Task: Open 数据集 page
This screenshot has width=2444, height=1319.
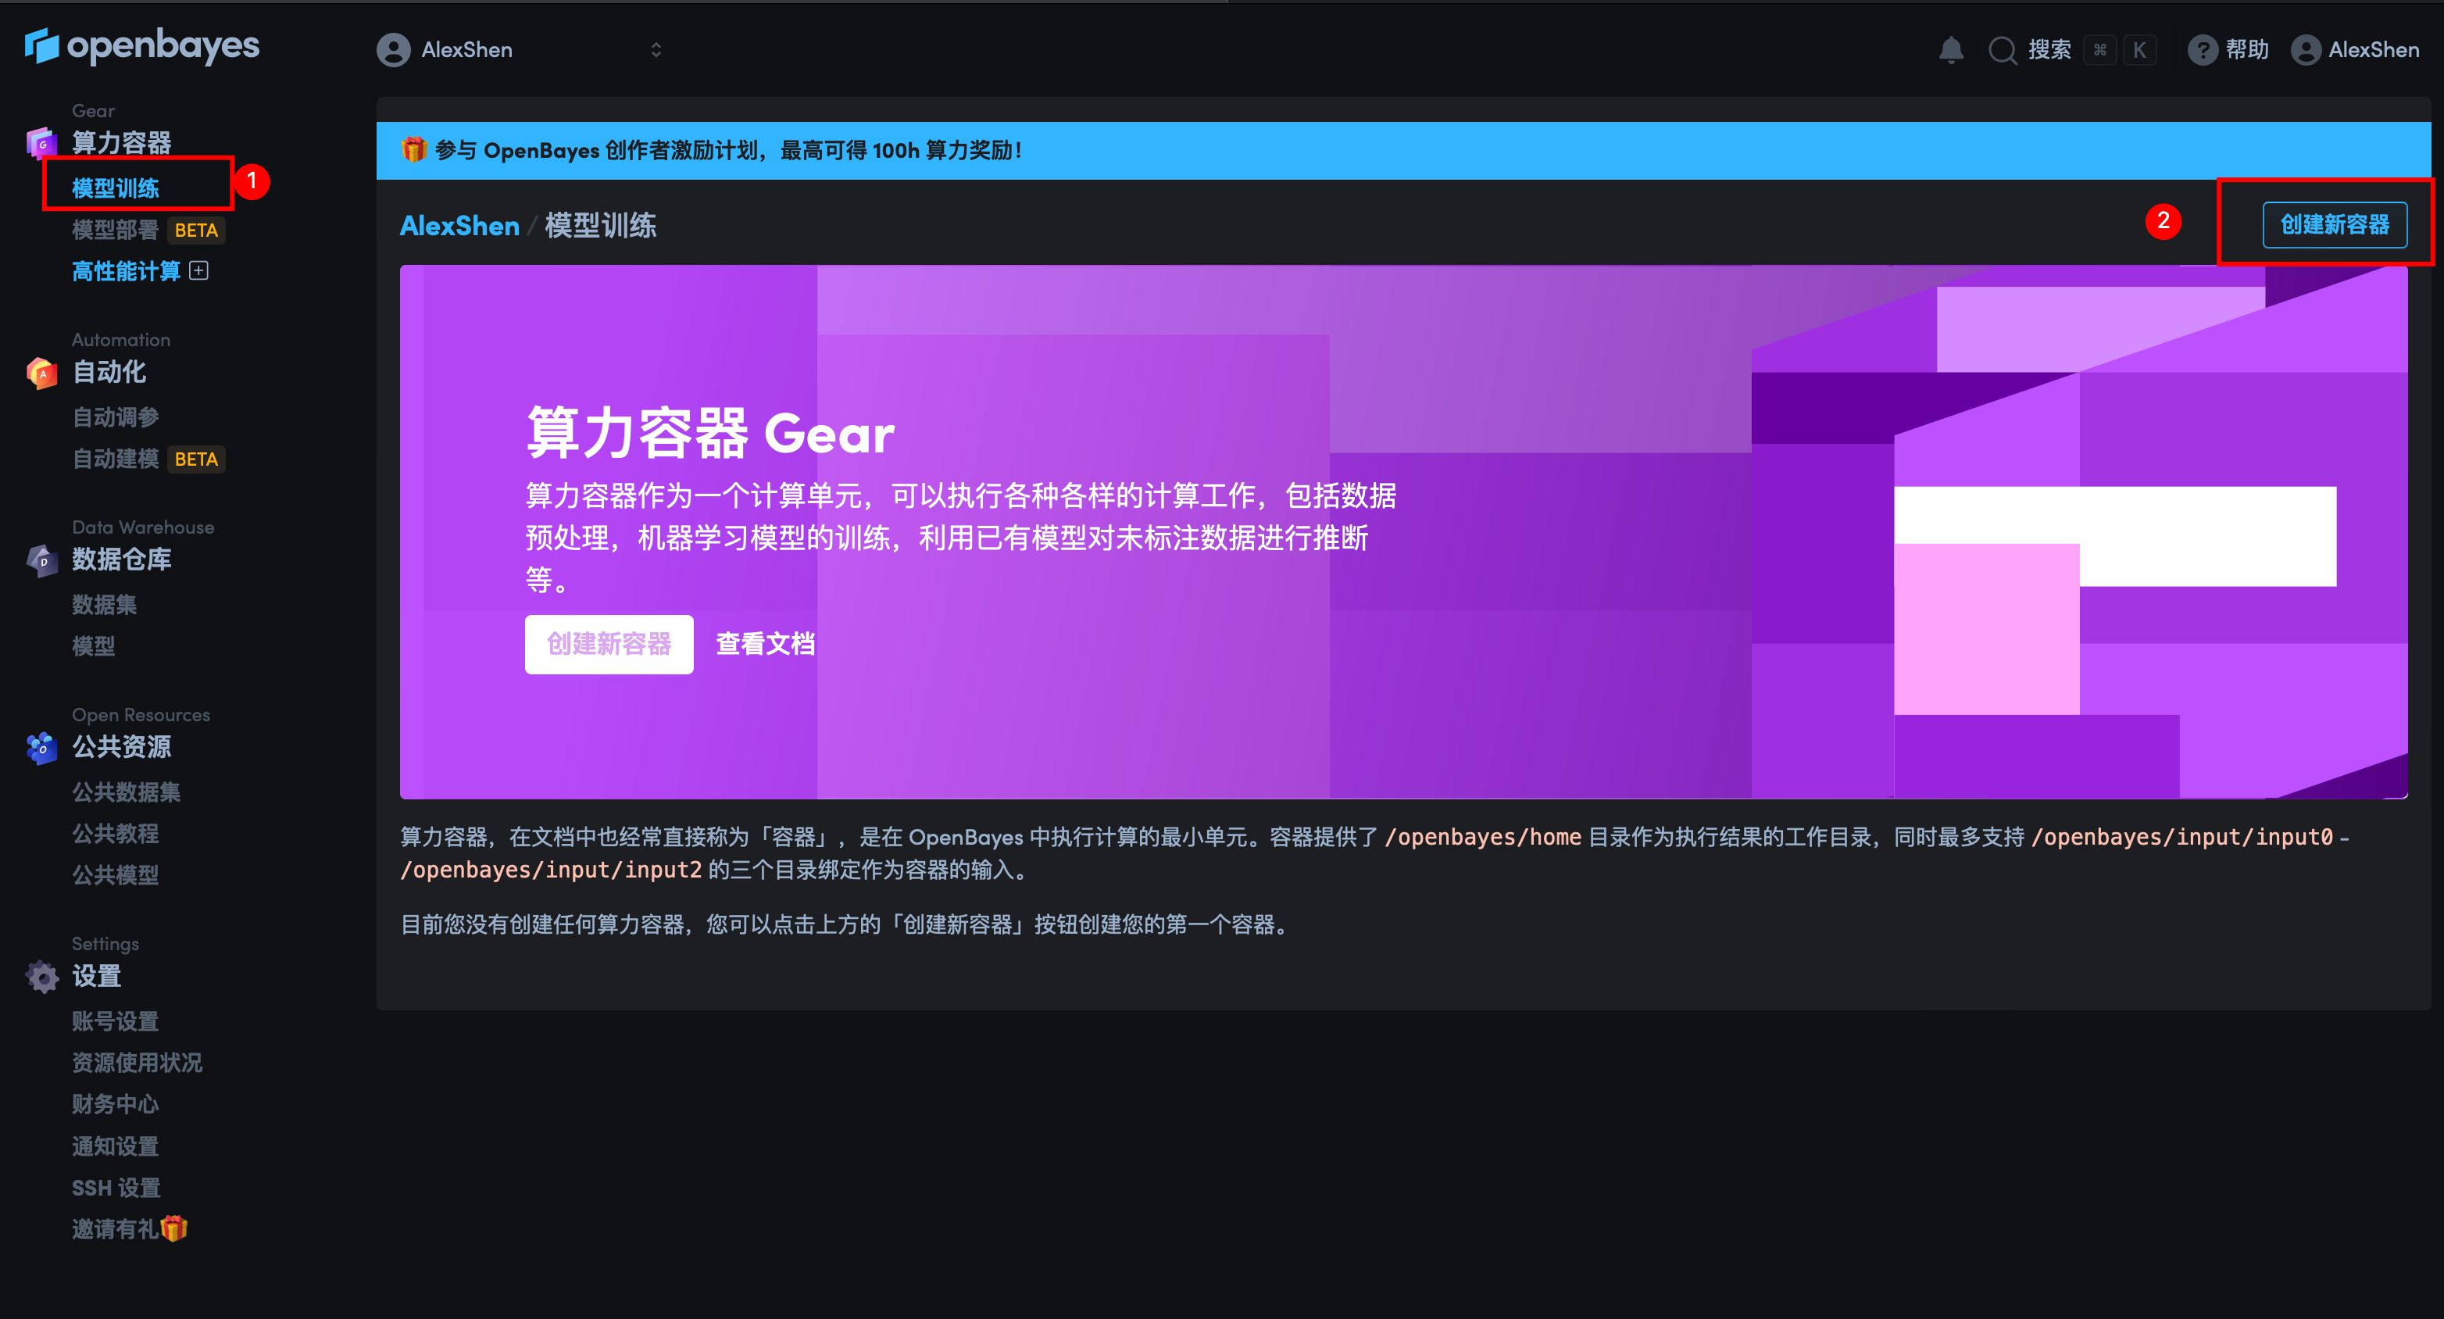Action: [x=105, y=605]
